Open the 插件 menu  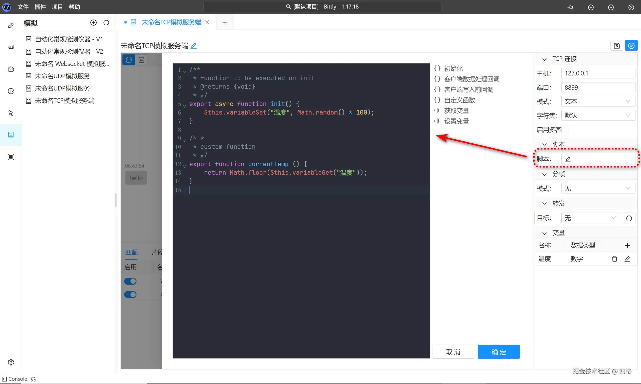click(x=40, y=7)
